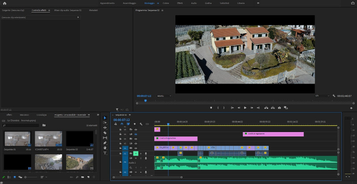Open the Metadati panel
The image size is (357, 184).
(x=93, y=10)
